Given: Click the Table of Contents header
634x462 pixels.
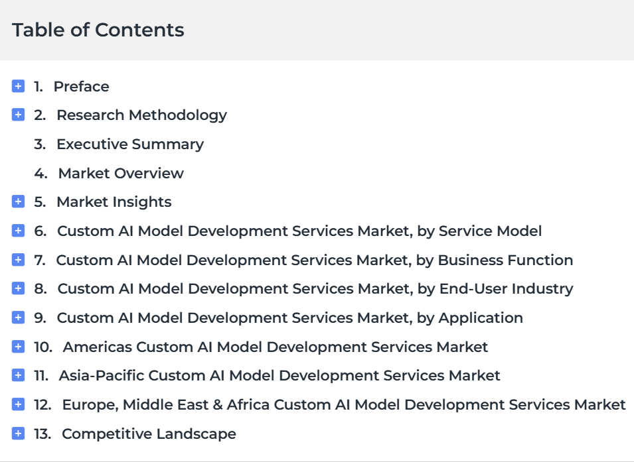Looking at the screenshot, I should pos(98,30).
